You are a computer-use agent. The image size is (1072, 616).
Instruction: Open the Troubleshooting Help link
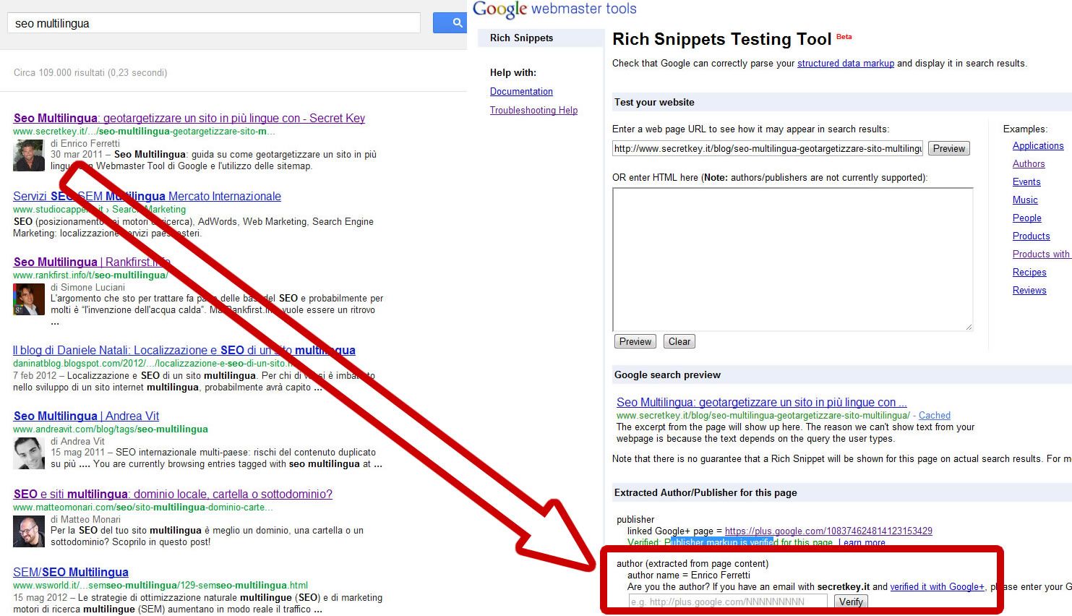pyautogui.click(x=533, y=110)
